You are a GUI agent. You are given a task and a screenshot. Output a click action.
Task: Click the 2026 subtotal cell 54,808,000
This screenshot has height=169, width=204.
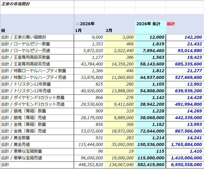click(x=152, y=91)
